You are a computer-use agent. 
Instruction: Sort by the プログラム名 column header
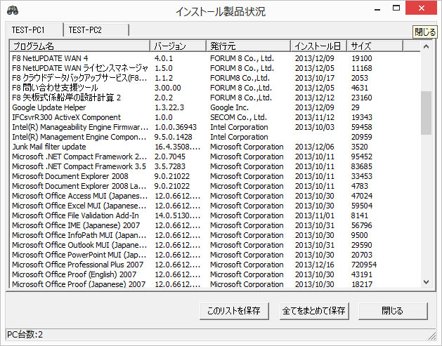[79, 46]
